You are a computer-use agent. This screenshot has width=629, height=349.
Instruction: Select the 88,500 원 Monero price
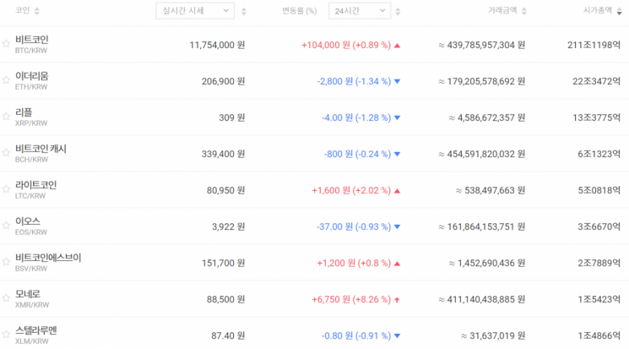(225, 300)
